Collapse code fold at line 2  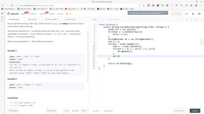(x=96, y=27)
